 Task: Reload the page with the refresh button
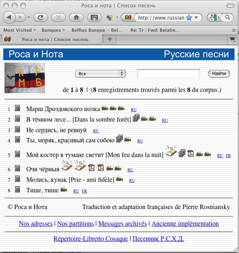tap(41, 17)
